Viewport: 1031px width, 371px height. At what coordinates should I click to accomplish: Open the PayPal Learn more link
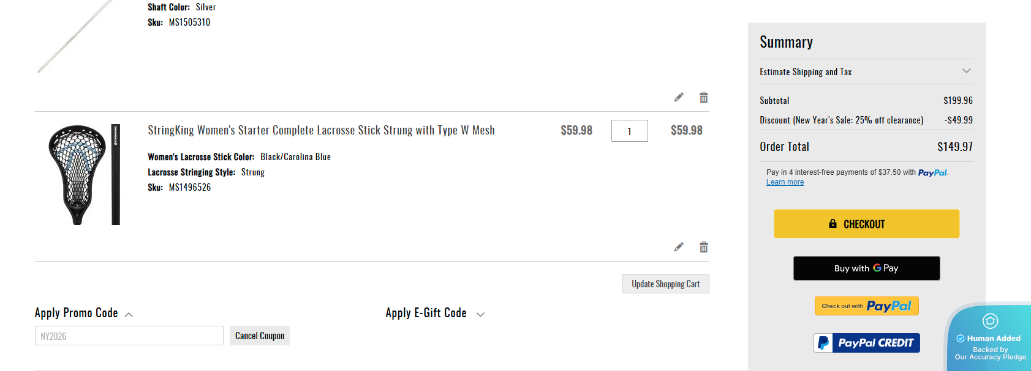tap(785, 182)
